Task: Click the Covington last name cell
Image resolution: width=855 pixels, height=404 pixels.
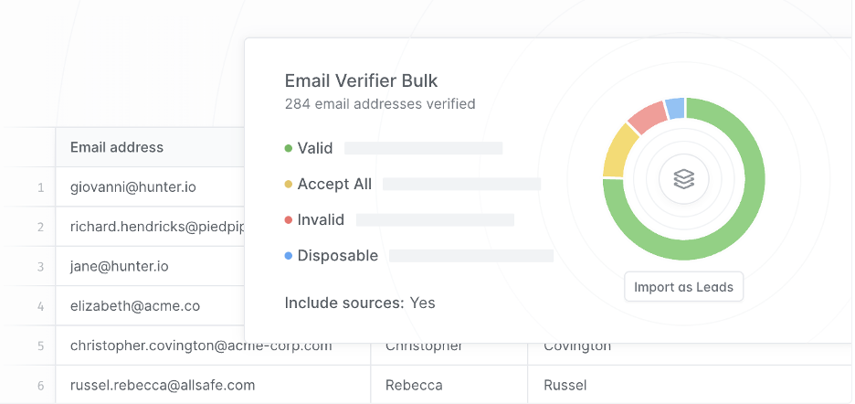Action: coord(576,346)
